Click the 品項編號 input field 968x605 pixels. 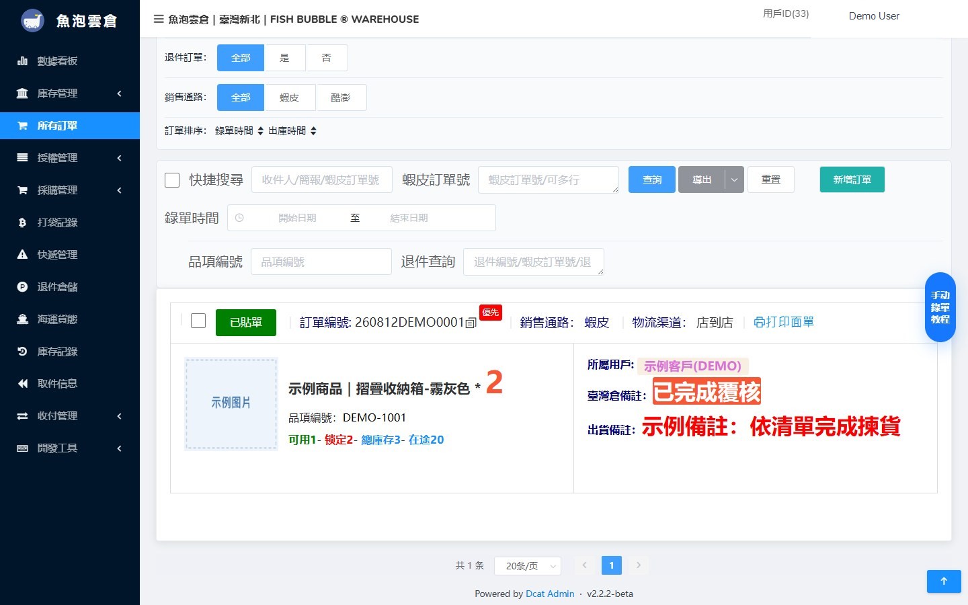321,261
